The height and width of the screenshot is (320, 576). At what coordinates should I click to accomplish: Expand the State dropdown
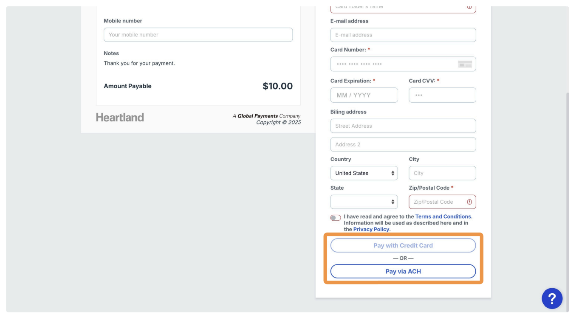[364, 202]
